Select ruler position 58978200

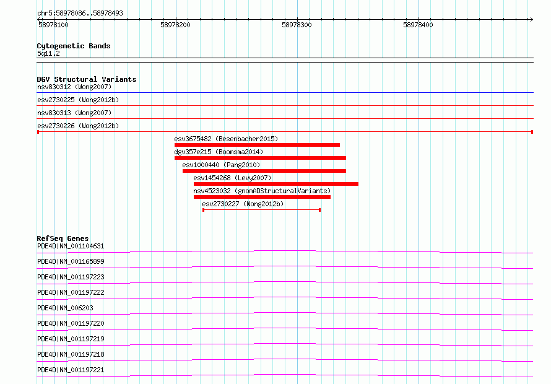click(175, 25)
